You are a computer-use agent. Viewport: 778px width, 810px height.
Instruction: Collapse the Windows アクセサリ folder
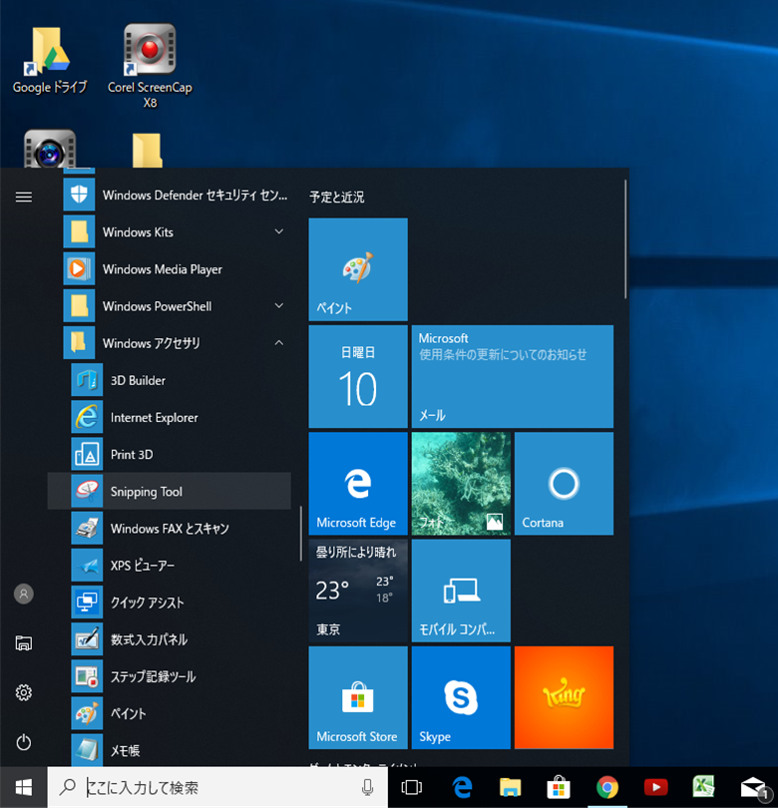tap(170, 343)
